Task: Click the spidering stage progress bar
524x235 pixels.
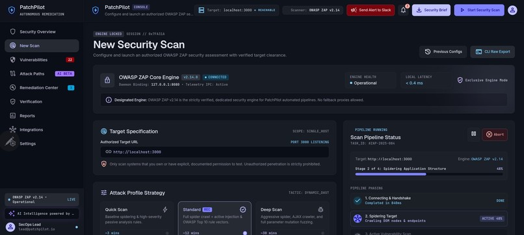Action: pos(429,174)
